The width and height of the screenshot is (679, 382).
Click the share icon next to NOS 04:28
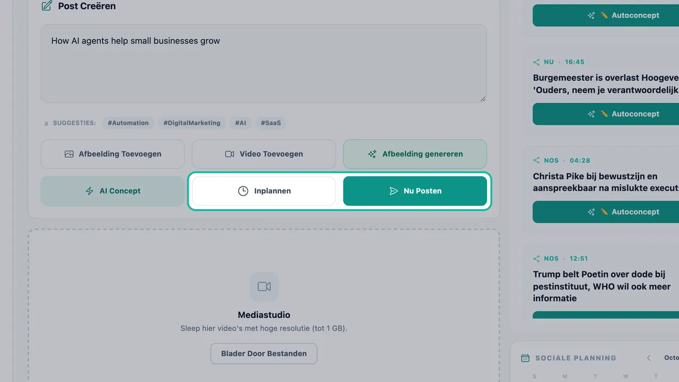pyautogui.click(x=537, y=161)
